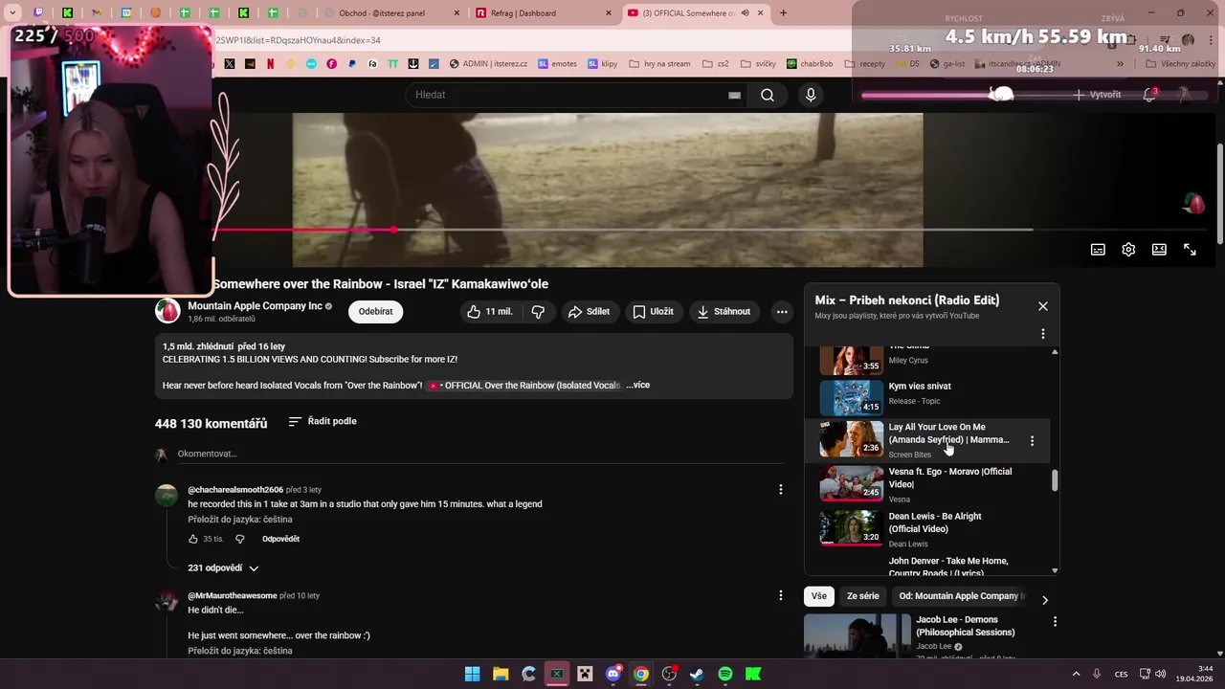Open Mix playlist options three-dot menu

pyautogui.click(x=1043, y=334)
